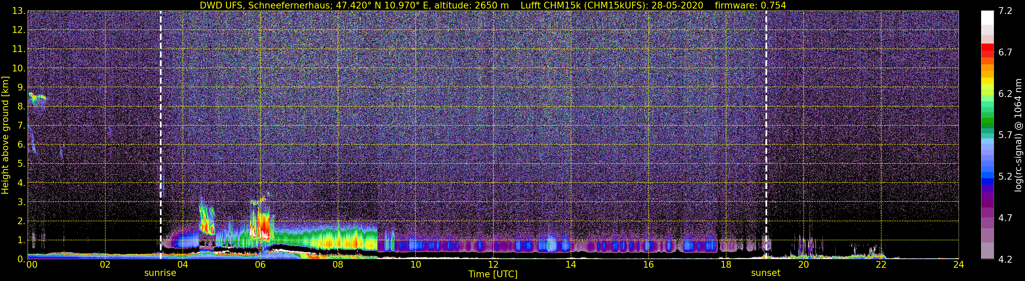Click the white dashed sunset marker line
This screenshot has height=281, width=1025.
coord(766,135)
